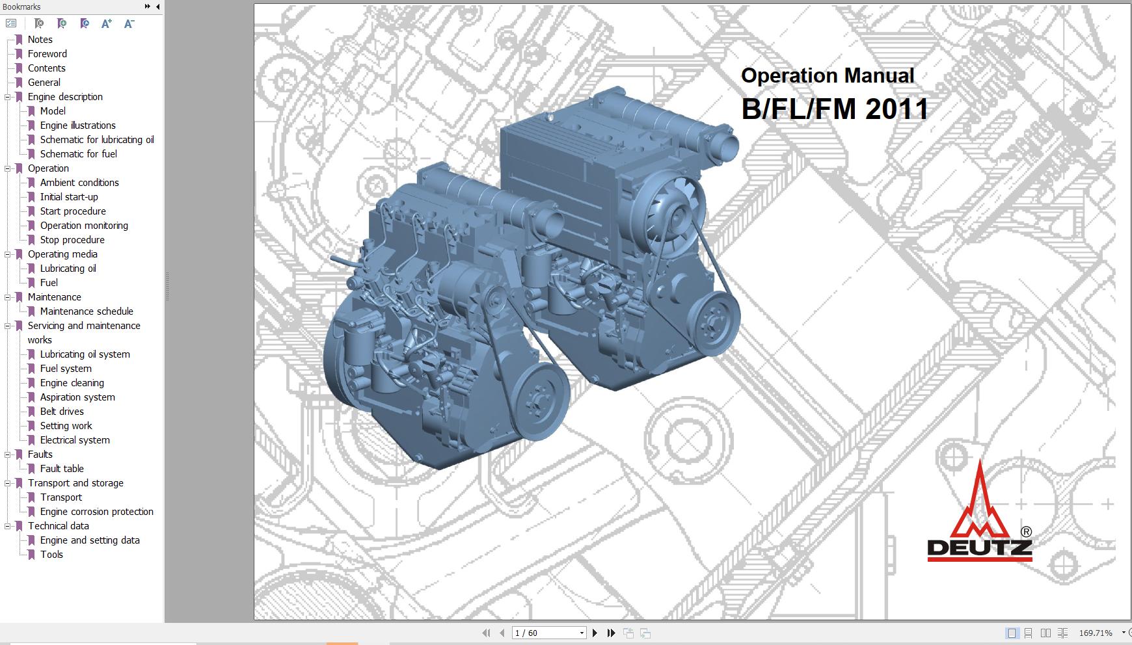Click the delete bookmark icon
The image size is (1132, 645).
(x=39, y=23)
